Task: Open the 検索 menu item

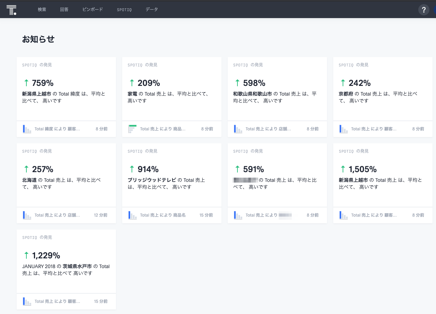Action: pyautogui.click(x=42, y=9)
